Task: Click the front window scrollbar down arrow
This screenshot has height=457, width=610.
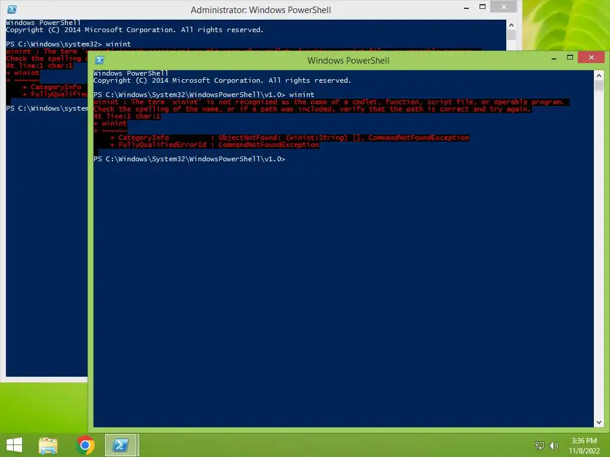Action: [599, 422]
